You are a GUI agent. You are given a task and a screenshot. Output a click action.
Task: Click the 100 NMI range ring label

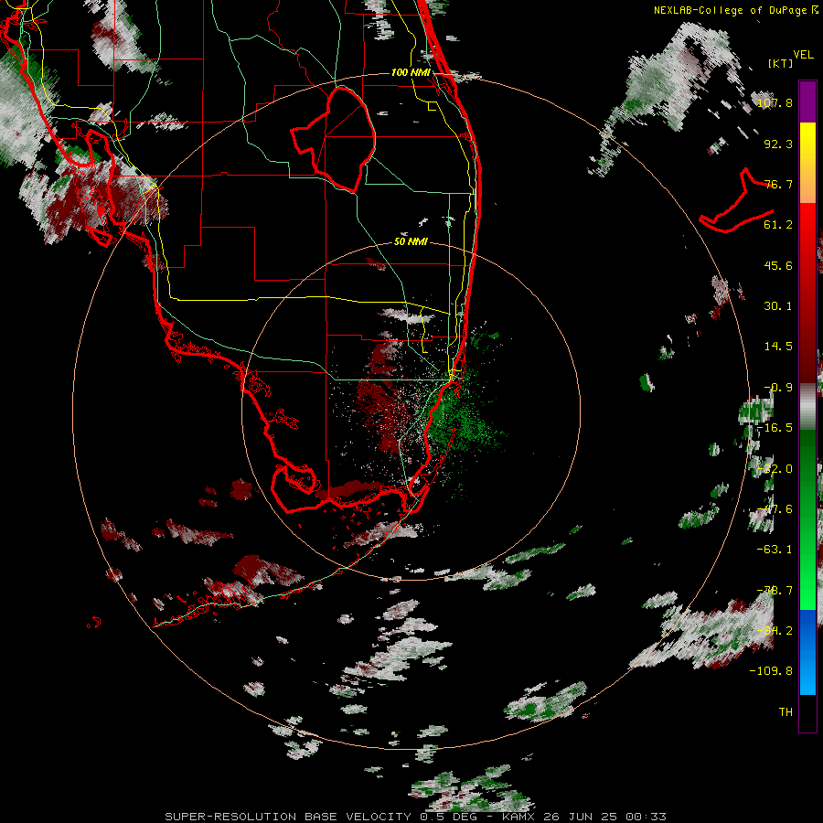(411, 72)
